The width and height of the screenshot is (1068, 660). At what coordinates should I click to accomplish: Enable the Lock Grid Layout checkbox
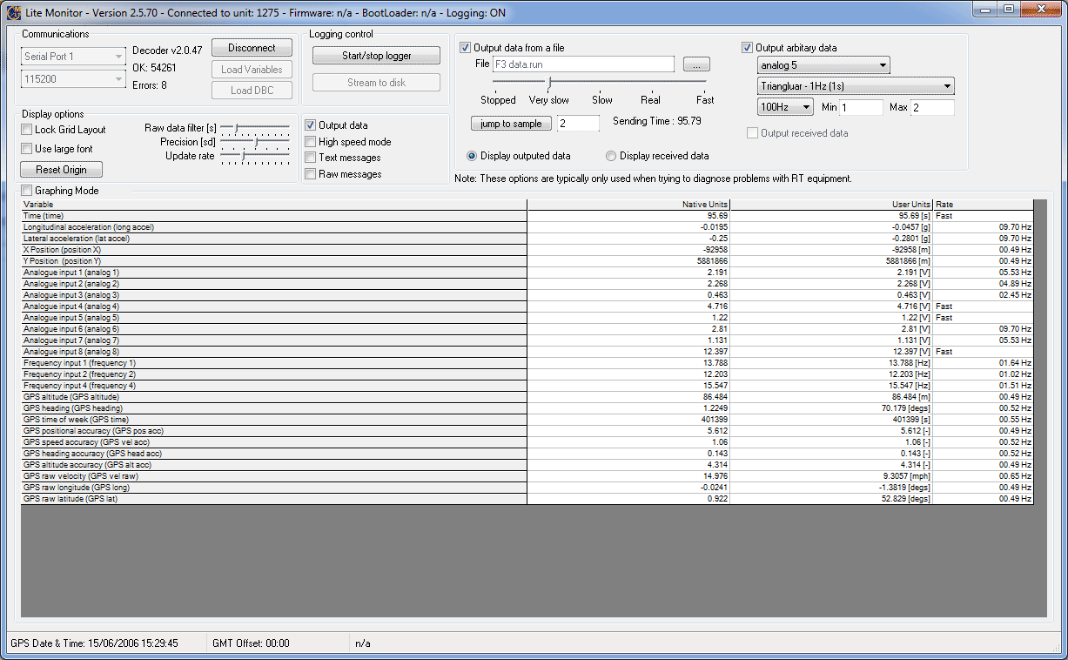[27, 130]
